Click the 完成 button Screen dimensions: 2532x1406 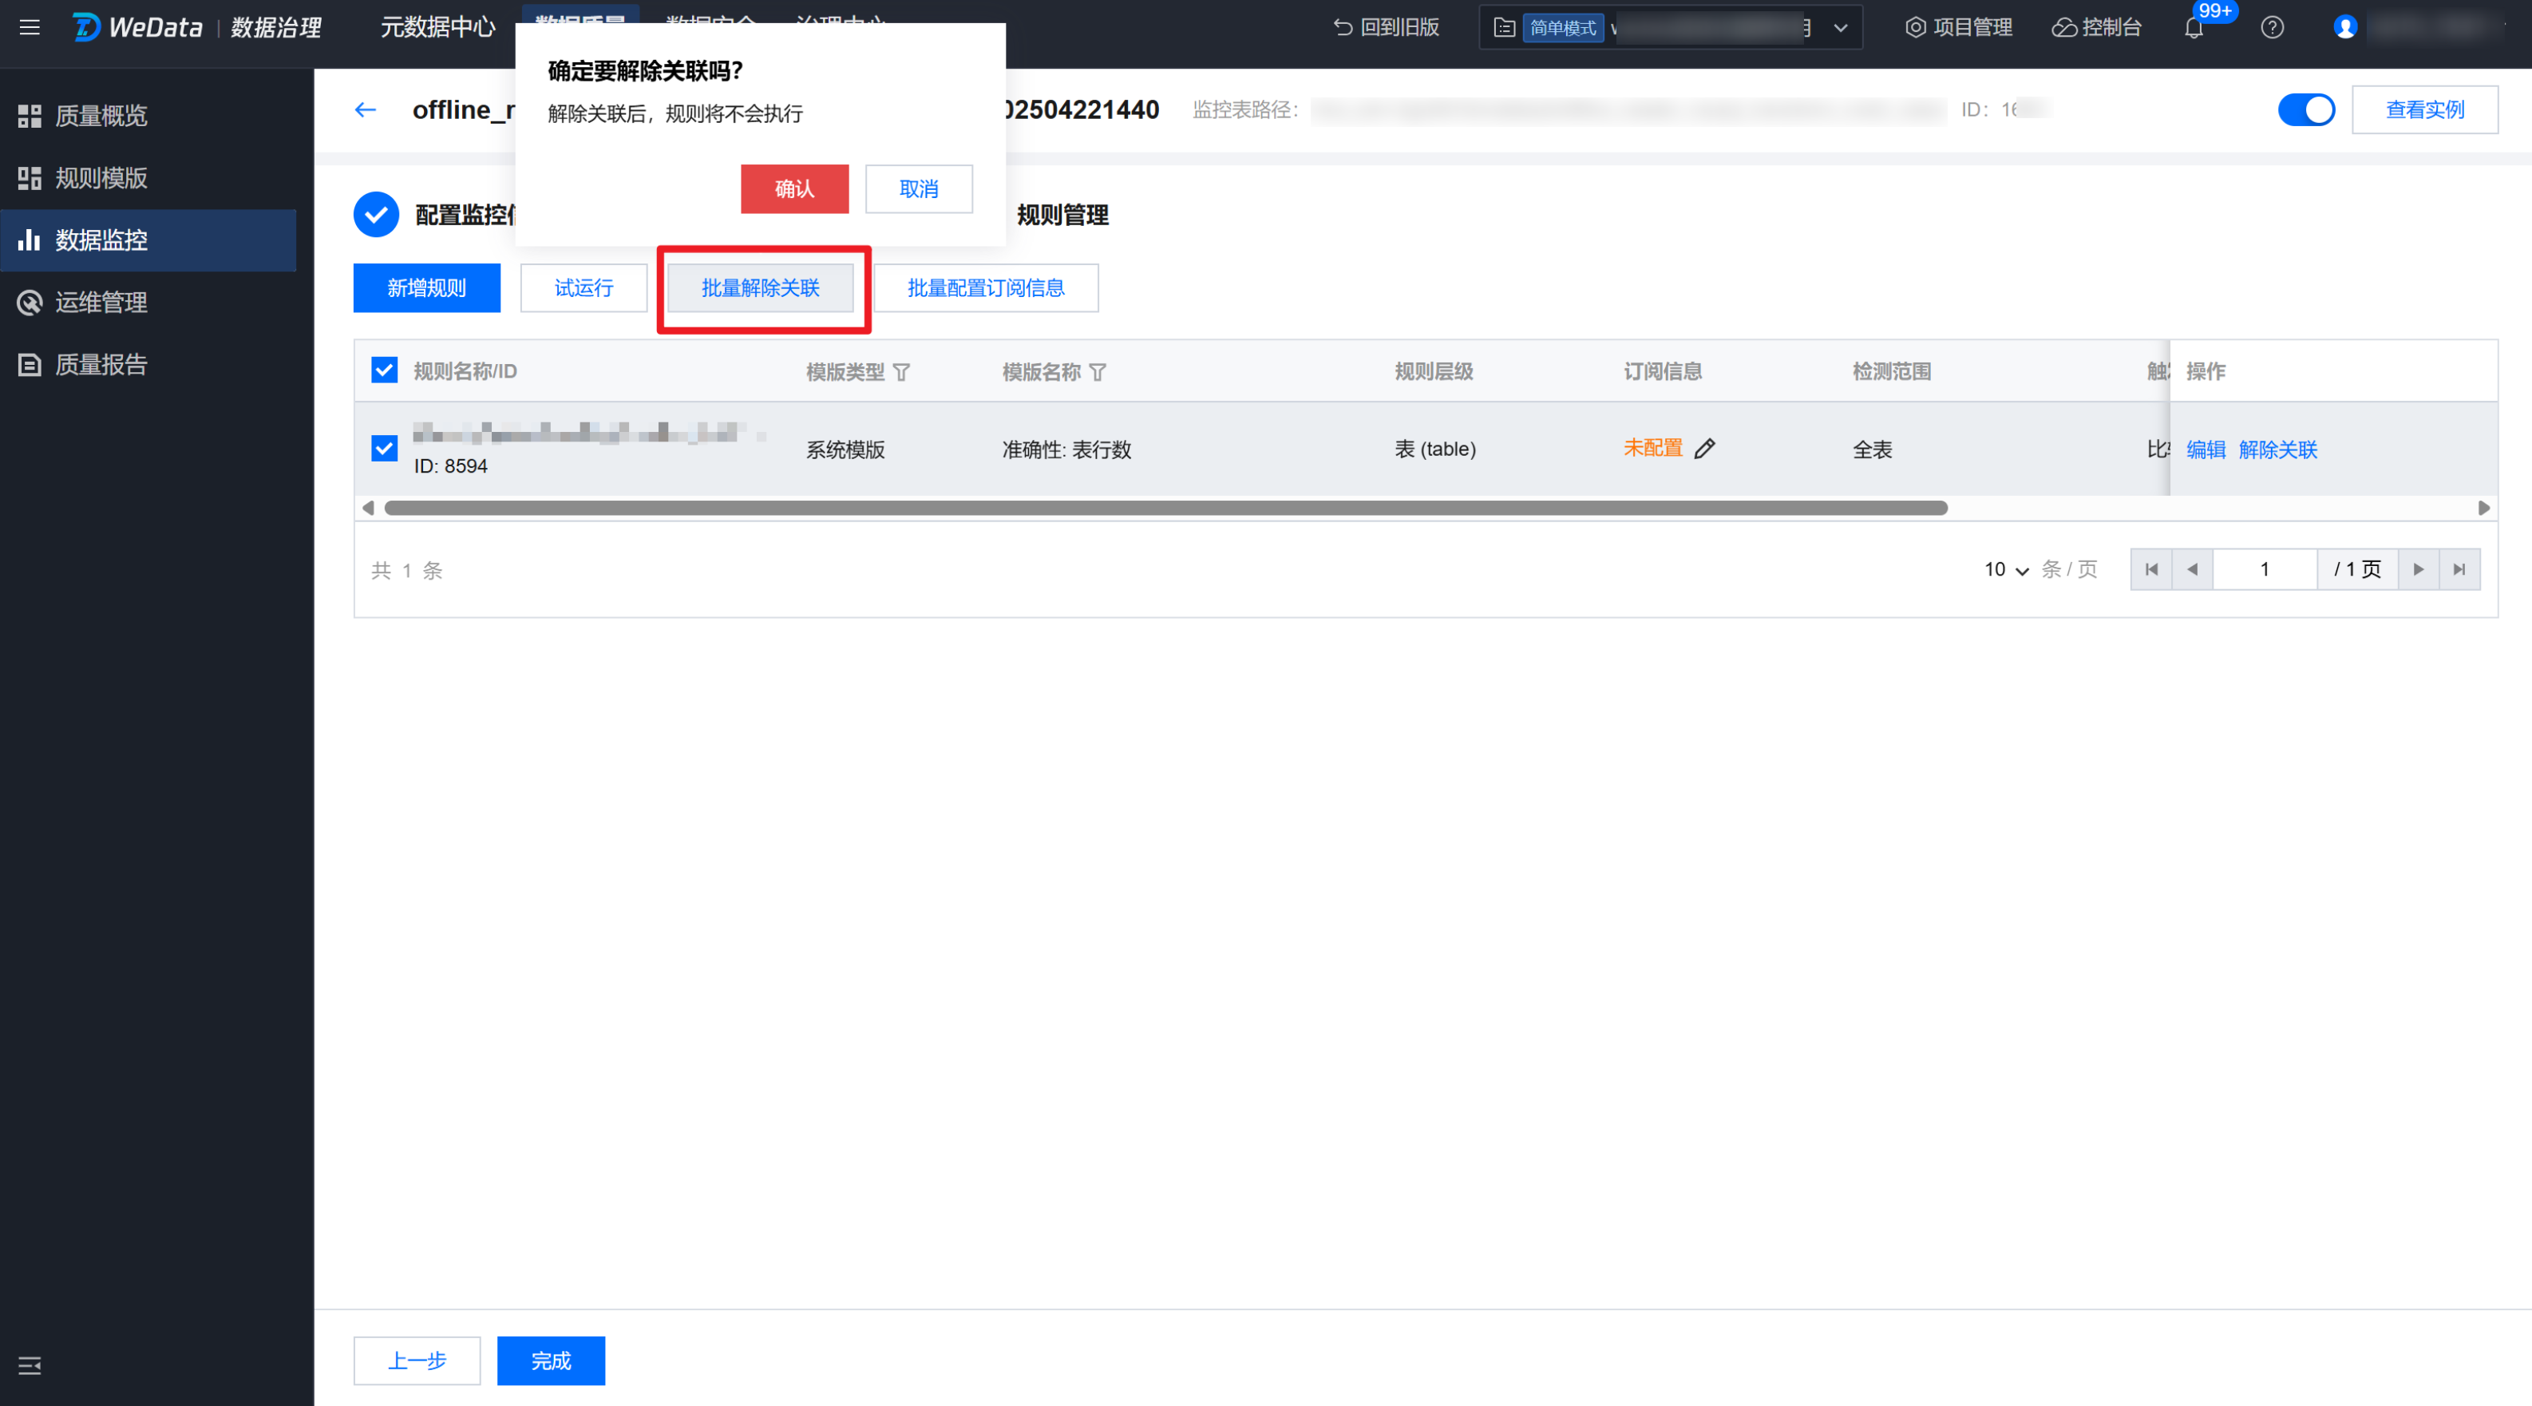[x=552, y=1360]
